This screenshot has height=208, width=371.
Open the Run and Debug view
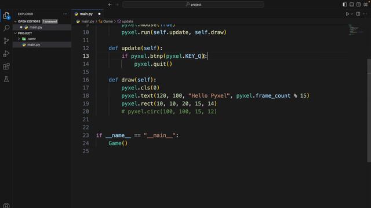(x=6, y=54)
